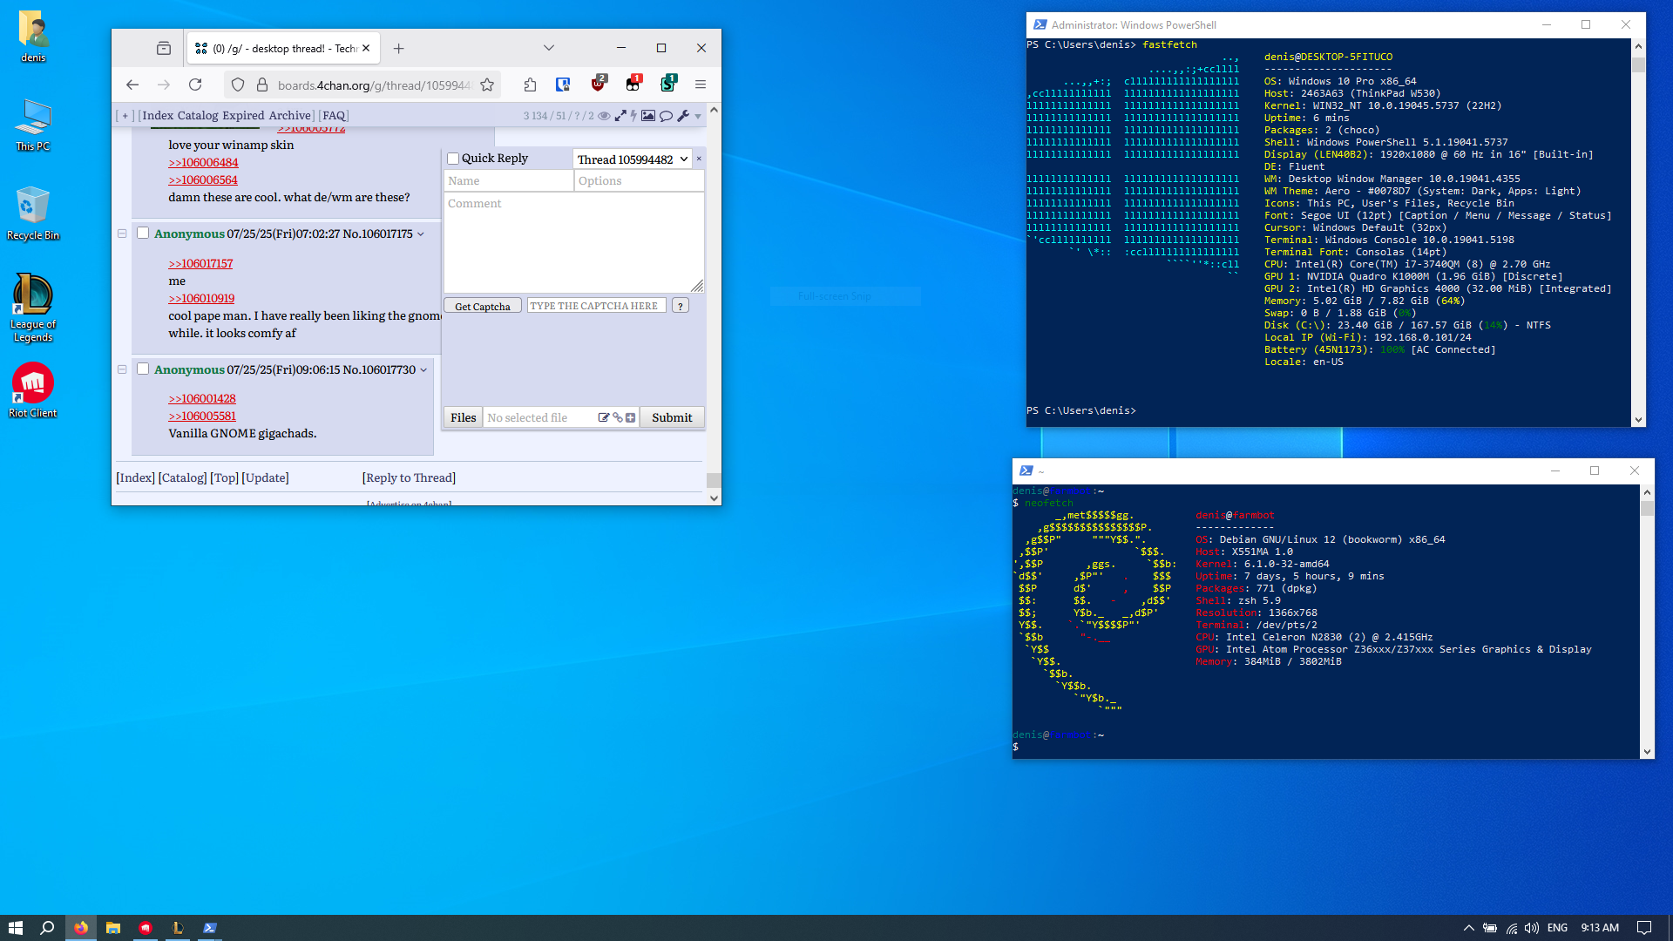Click bottom Update link
Viewport: 1673px width, 941px height.
pos(266,477)
